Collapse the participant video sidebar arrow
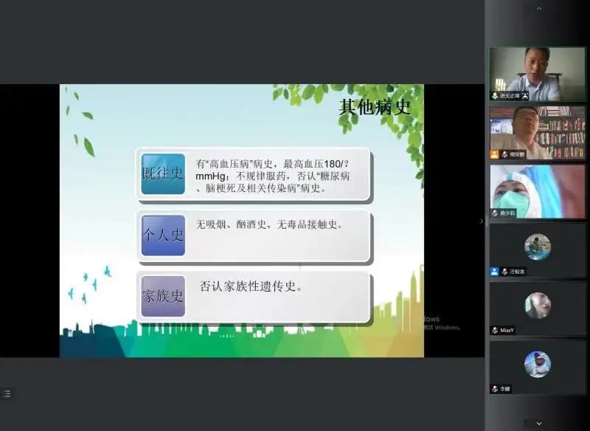Image resolution: width=590 pixels, height=431 pixels. [x=482, y=221]
